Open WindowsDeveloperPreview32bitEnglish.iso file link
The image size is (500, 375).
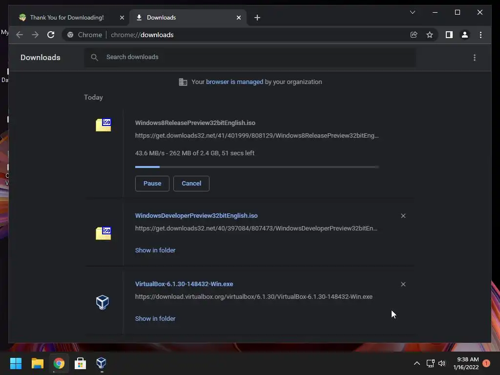pos(196,215)
